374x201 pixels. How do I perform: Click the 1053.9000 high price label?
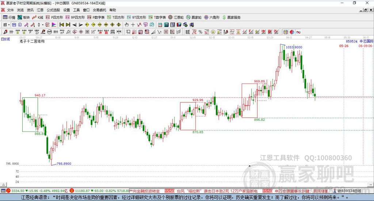tap(294, 47)
